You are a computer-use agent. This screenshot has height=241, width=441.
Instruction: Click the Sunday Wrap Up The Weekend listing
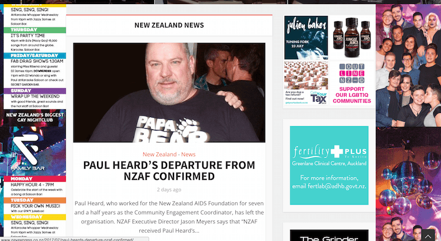click(35, 98)
